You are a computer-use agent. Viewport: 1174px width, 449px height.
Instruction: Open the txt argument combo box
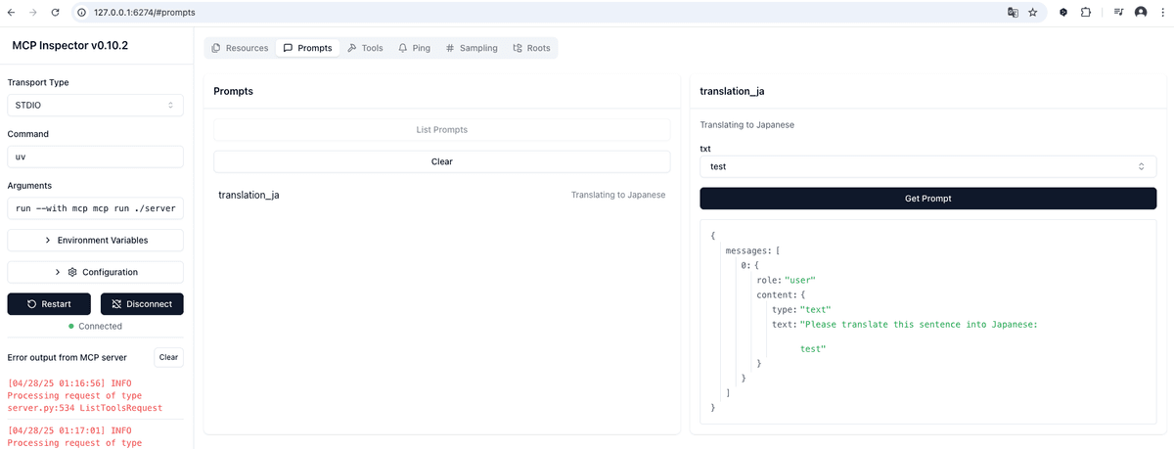click(x=927, y=166)
